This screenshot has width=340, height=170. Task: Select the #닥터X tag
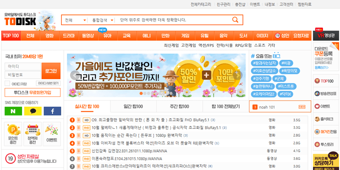coord(286,94)
